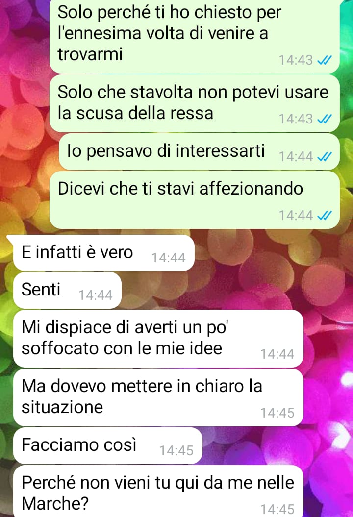Screen dimensions: 353x517
Task: Tap the read ticks on 'Dicevi che ti stavi affezionando'
Action: click(324, 216)
